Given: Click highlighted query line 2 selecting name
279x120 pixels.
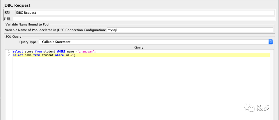Looking at the screenshot, I should (141, 55).
